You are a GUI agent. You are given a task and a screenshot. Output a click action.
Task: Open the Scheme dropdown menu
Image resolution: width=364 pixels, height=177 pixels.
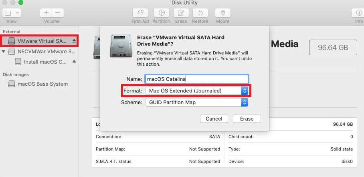197,103
